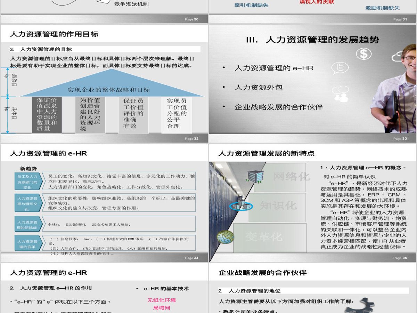This screenshot has width=417, height=313.
Task: Click the text '全球化' on slide 34
Action: 54,225
